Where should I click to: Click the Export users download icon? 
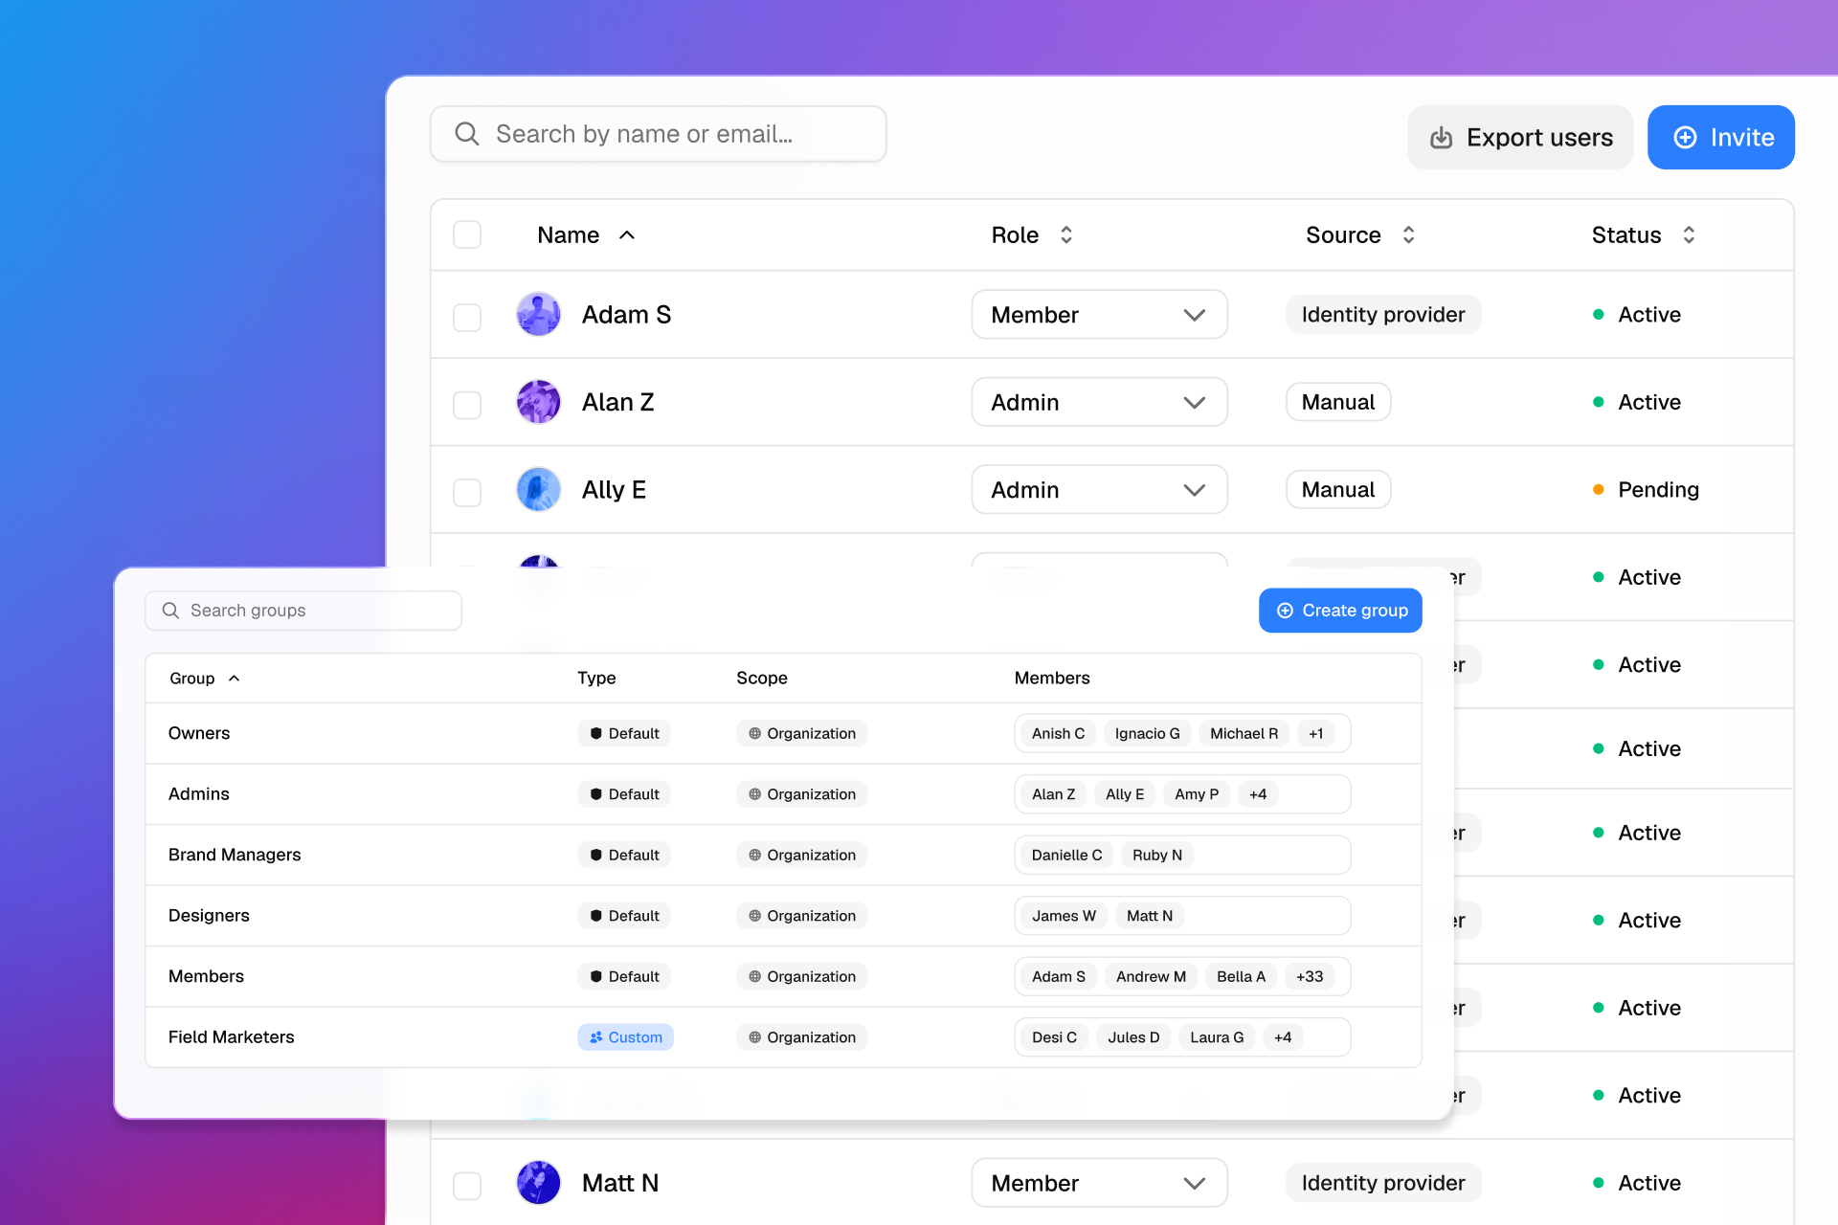pyautogui.click(x=1441, y=138)
